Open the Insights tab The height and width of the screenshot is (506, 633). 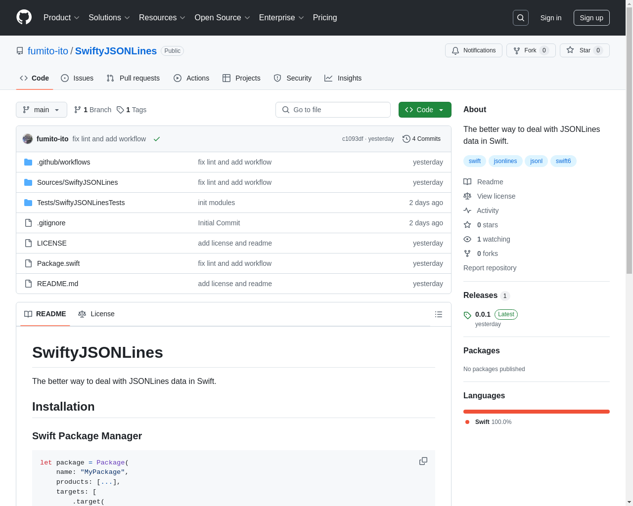click(x=343, y=78)
